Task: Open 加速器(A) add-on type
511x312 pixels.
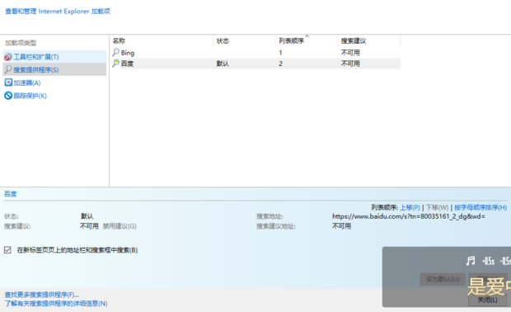Action: [x=26, y=83]
